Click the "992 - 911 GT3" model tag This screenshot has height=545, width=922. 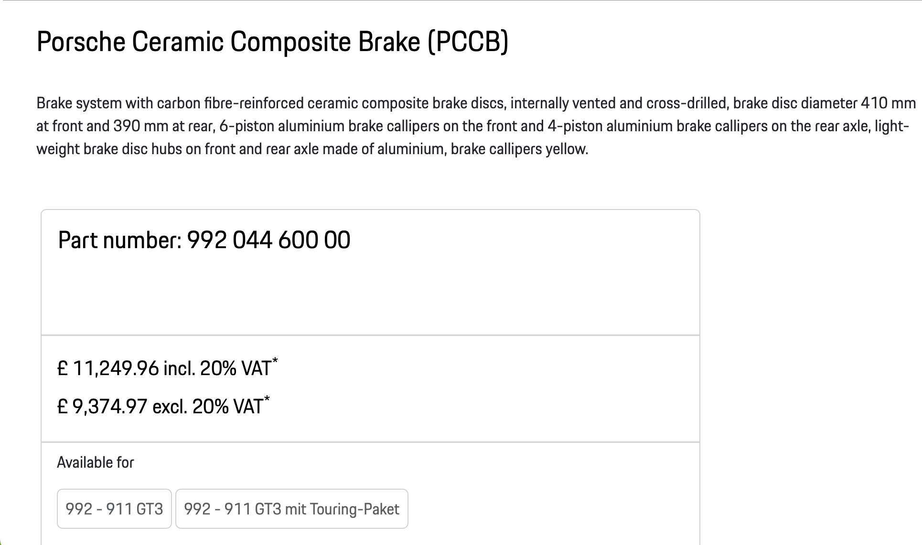click(x=114, y=509)
